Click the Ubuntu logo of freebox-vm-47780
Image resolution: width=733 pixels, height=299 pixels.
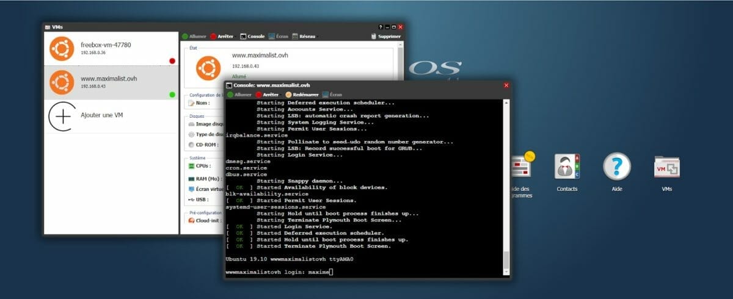[62, 49]
